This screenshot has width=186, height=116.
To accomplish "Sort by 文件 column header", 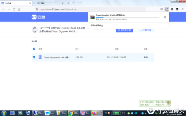I will (x=40, y=49).
